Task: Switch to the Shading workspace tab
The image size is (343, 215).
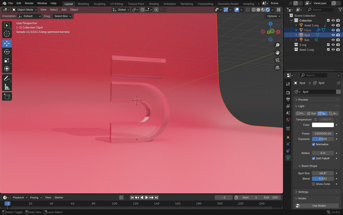Action: (154, 4)
